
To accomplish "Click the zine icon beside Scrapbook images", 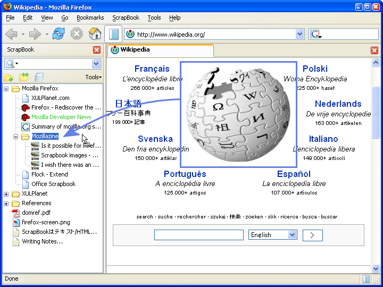I will [35, 155].
